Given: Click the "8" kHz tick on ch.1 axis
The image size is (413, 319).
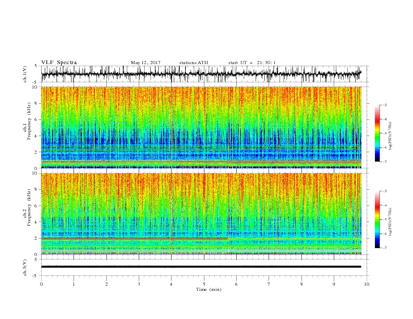Looking at the screenshot, I should click(37, 103).
